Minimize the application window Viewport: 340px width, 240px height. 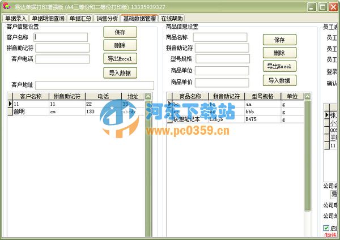[312, 7]
